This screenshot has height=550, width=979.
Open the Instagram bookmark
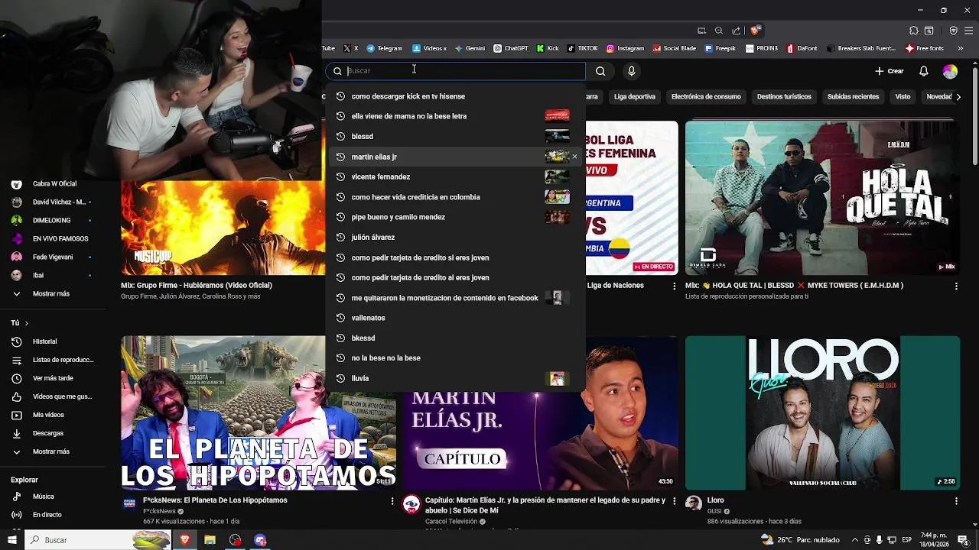tap(625, 48)
